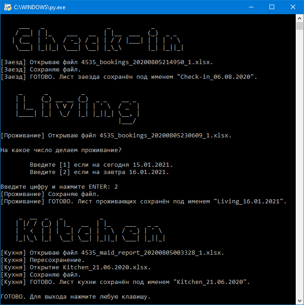The width and height of the screenshot is (304, 305).
Task: Click the line with 4535_bookings_20200805230609_1.xlsx
Action: (x=116, y=136)
